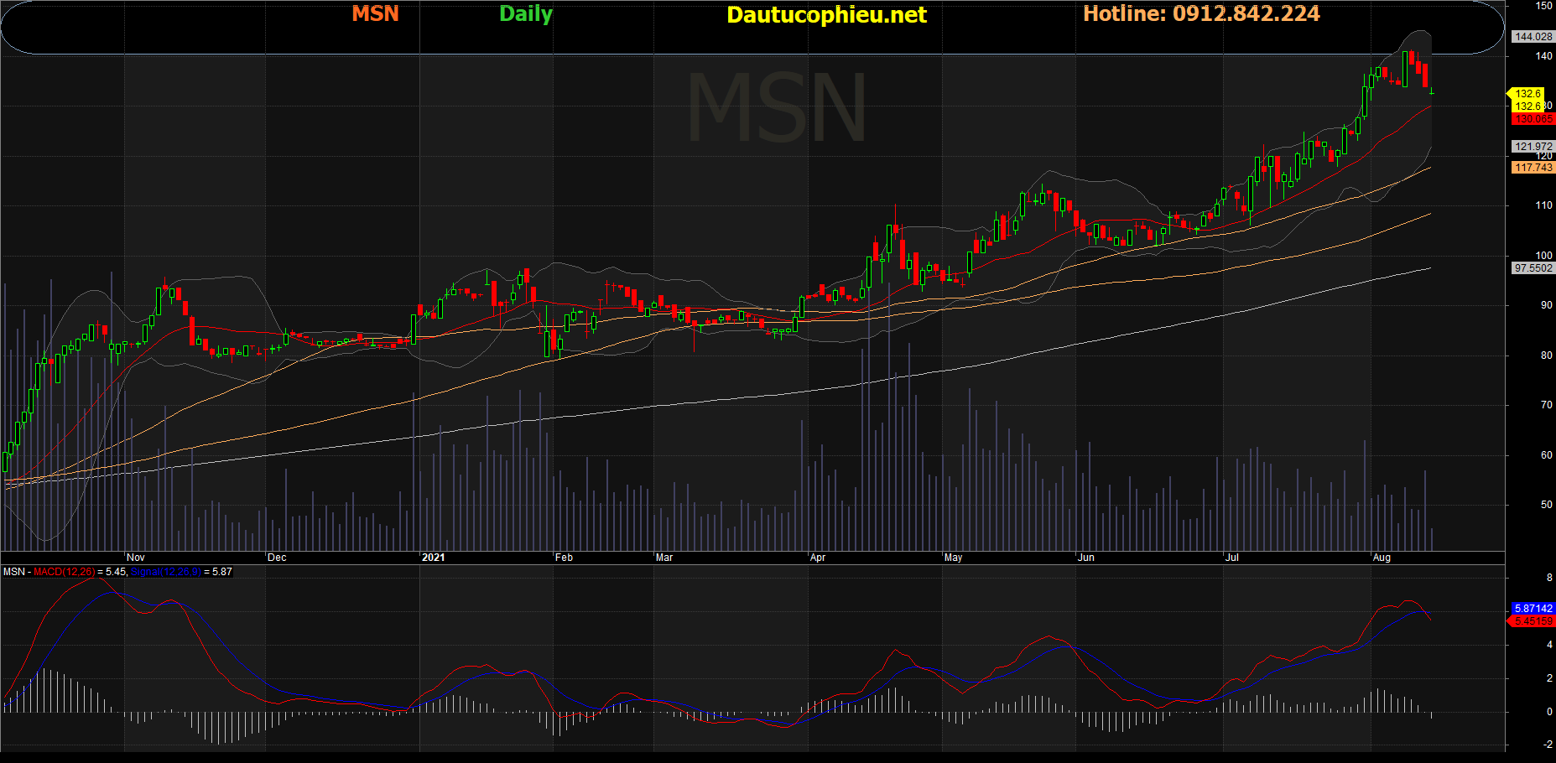Click the large MSN watermark in chart

pos(777,109)
